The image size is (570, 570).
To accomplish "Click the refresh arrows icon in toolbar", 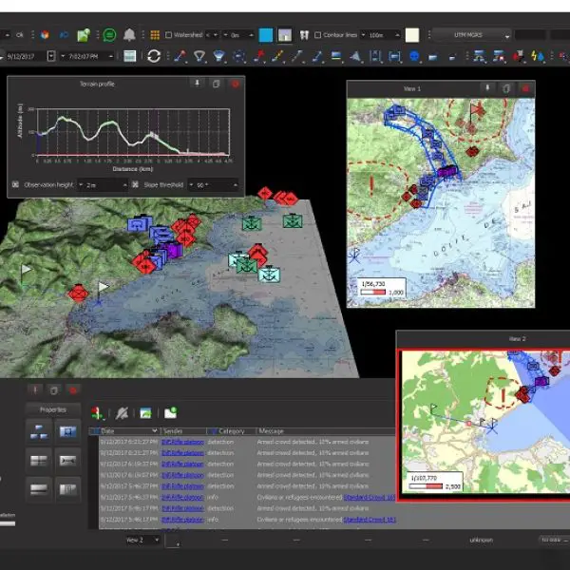I will [154, 57].
